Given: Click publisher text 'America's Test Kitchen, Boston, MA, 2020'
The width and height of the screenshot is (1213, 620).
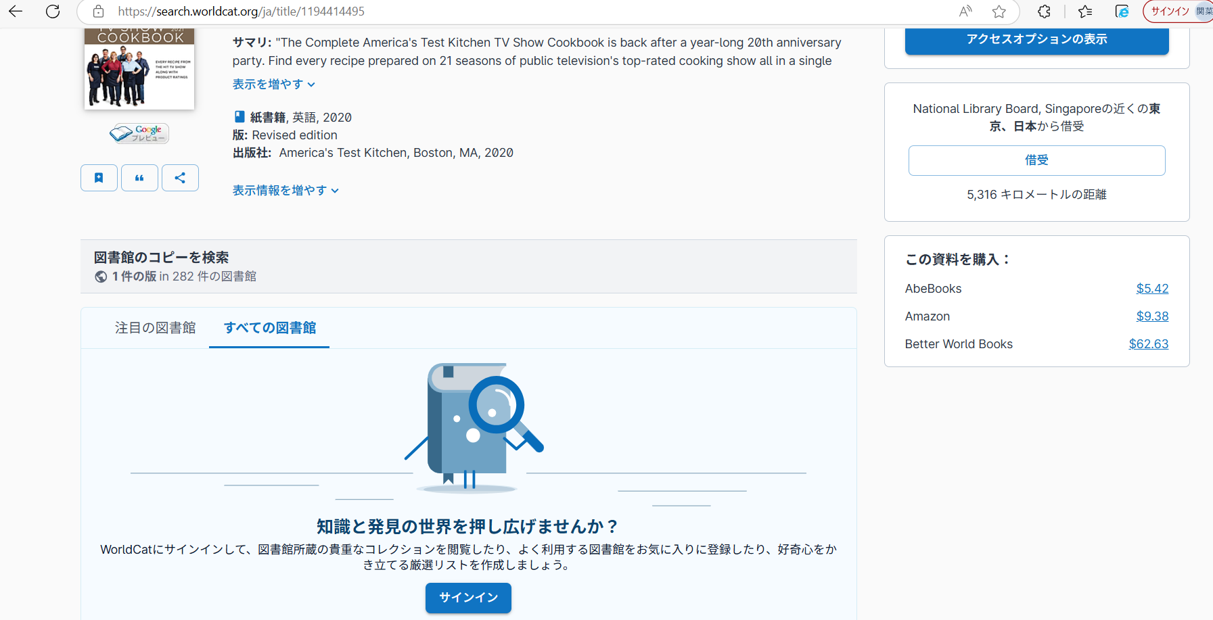Looking at the screenshot, I should point(396,153).
